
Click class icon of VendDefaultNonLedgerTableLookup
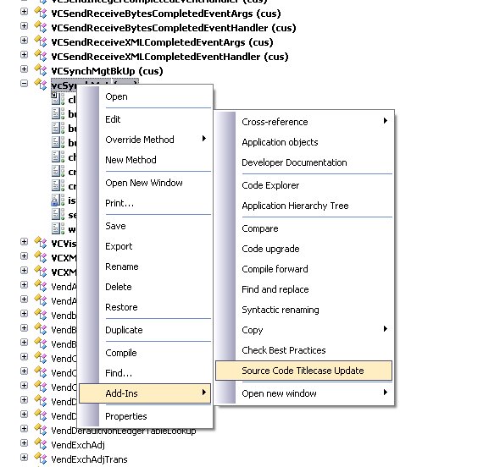coord(41,430)
